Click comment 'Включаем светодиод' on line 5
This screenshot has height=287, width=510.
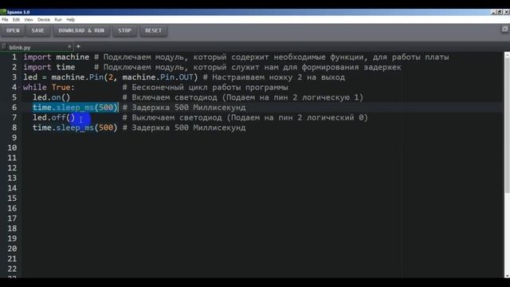175,97
